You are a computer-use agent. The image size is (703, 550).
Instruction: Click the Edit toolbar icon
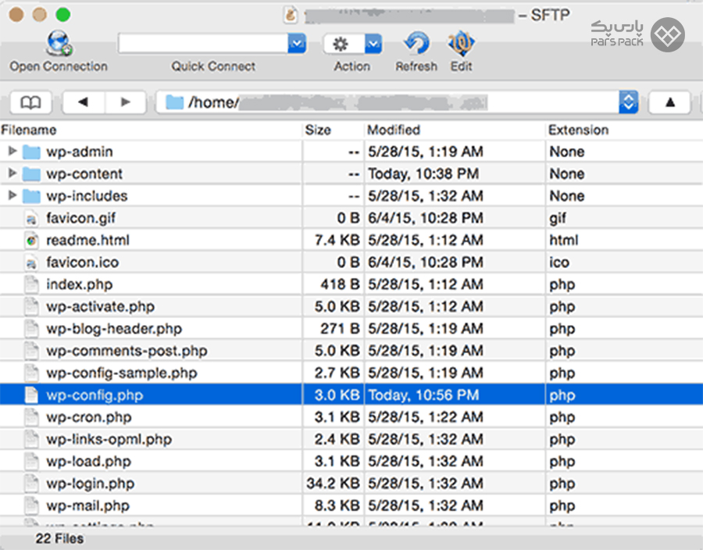click(461, 44)
